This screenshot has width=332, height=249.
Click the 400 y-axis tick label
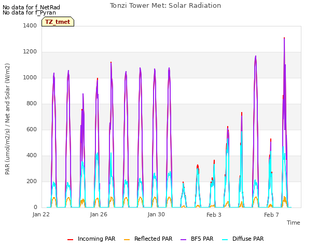(x=32, y=156)
